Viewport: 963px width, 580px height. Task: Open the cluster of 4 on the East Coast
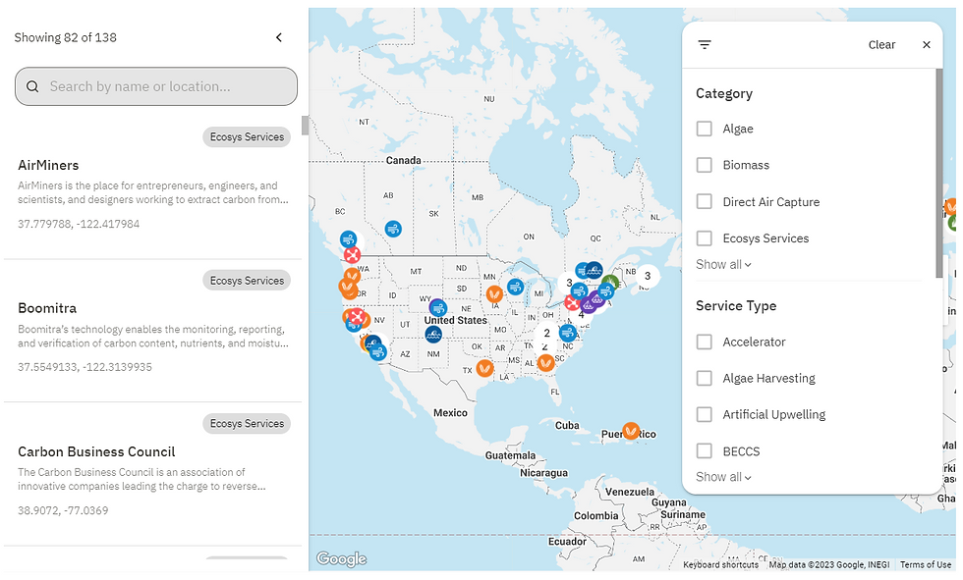pyautogui.click(x=581, y=315)
